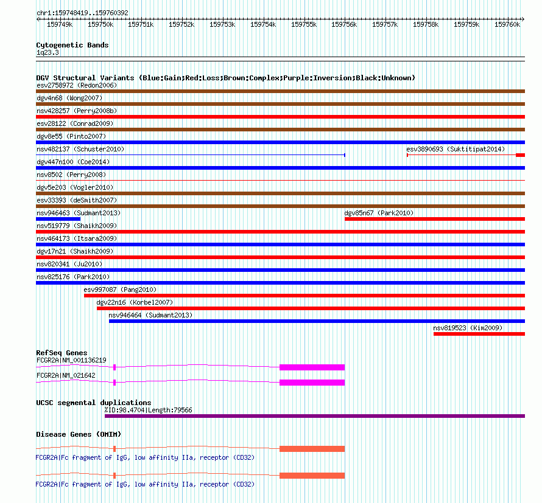Image resolution: width=542 pixels, height=503 pixels.
Task: Click the FCGR2A|NM_001136219 RefSeq gene label
Action: click(x=71, y=360)
